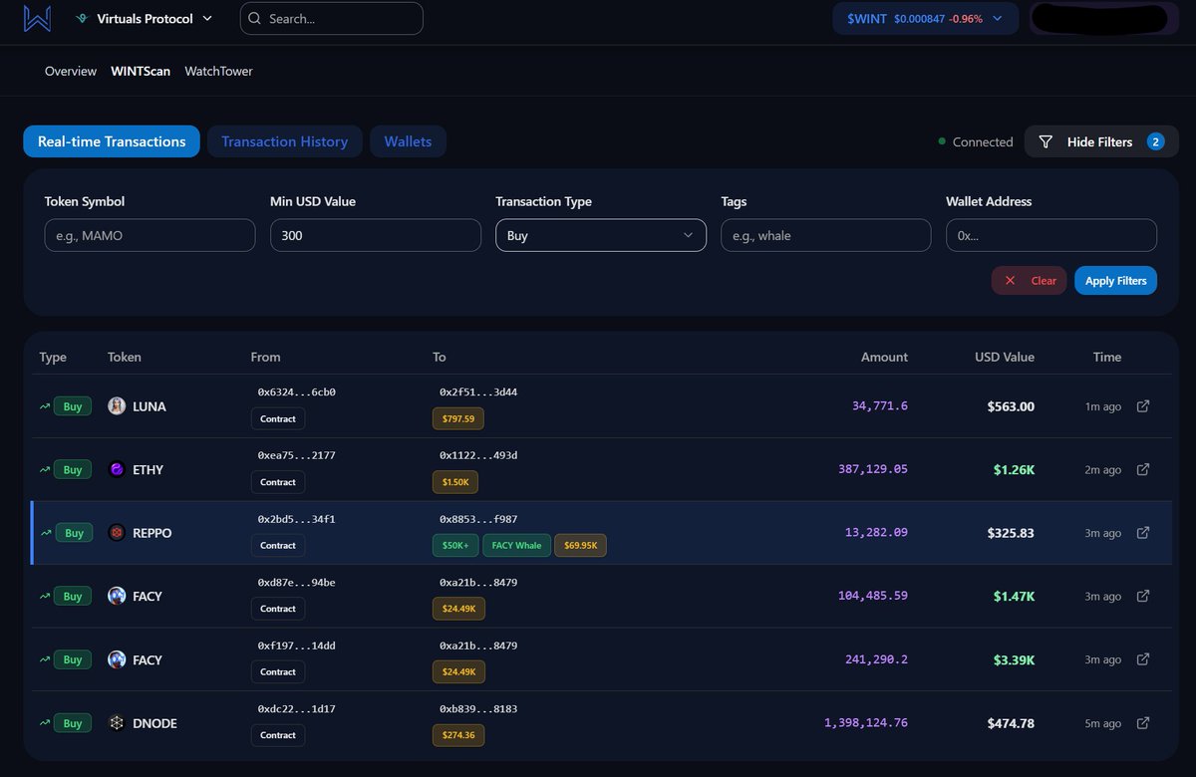Click the Amount column header
1196x777 pixels.
tap(885, 357)
